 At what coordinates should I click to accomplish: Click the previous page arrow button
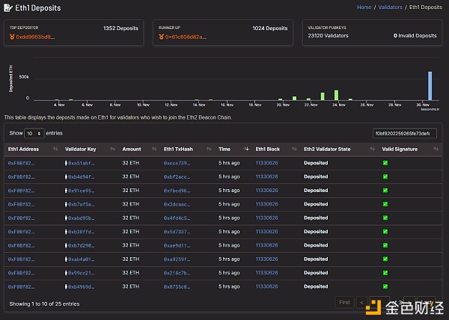point(361,302)
